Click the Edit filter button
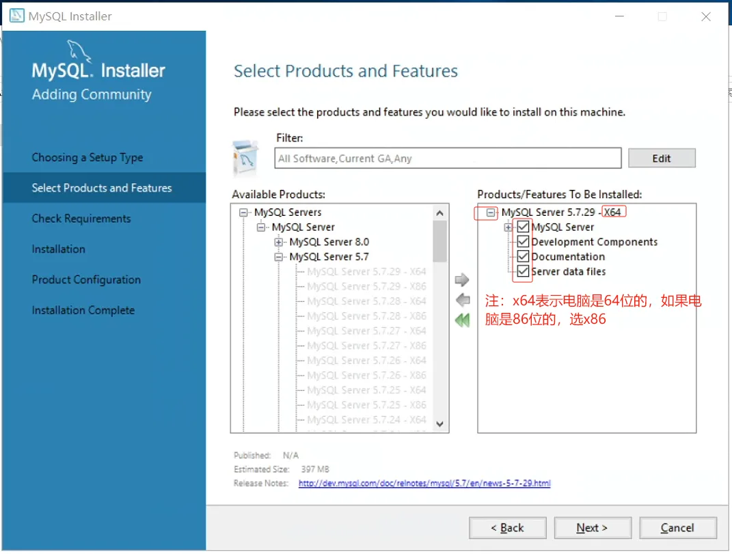The image size is (732, 554). 662,158
